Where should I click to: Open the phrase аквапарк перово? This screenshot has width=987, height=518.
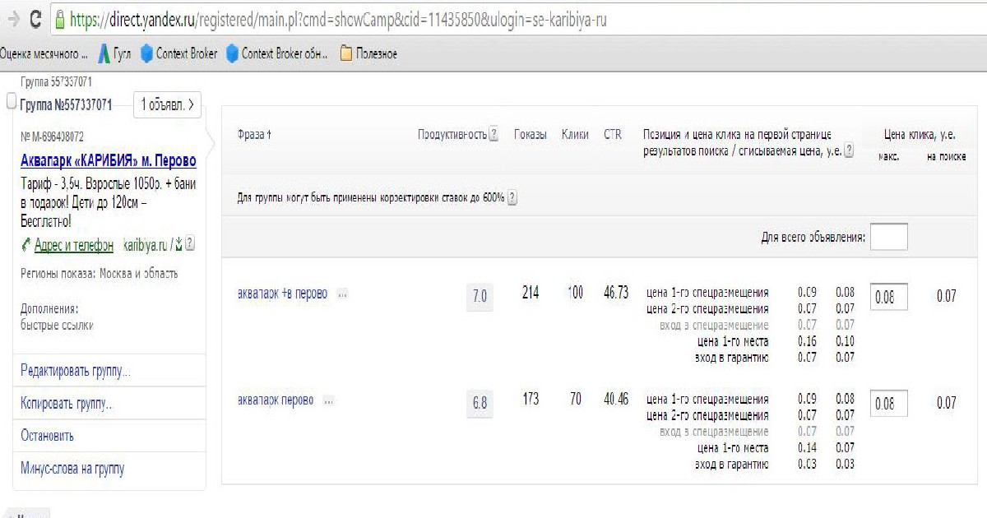(276, 400)
